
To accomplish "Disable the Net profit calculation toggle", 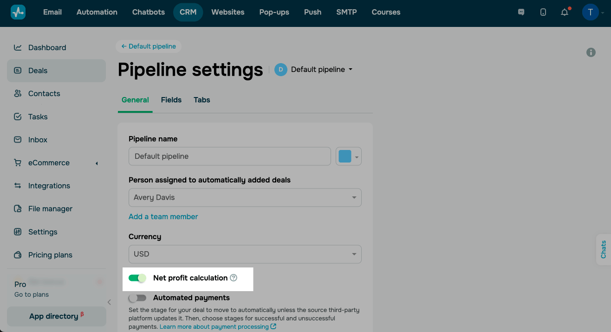I will point(137,278).
